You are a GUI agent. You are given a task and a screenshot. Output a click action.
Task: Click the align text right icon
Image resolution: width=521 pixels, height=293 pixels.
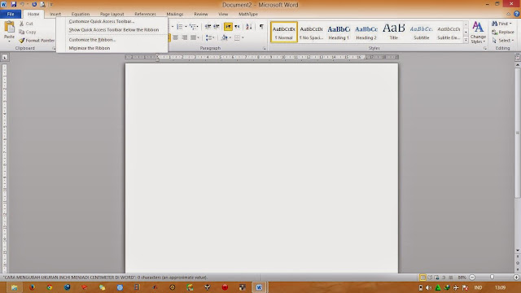coord(185,37)
